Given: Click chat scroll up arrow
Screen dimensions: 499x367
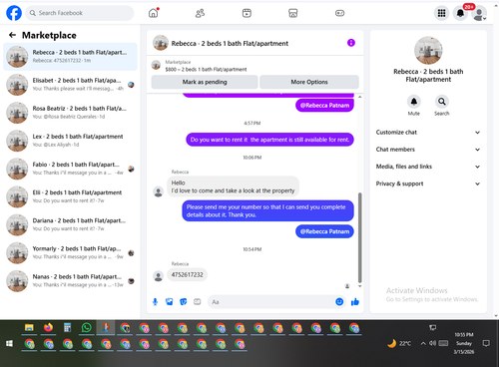Looking at the screenshot, I should tap(359, 97).
